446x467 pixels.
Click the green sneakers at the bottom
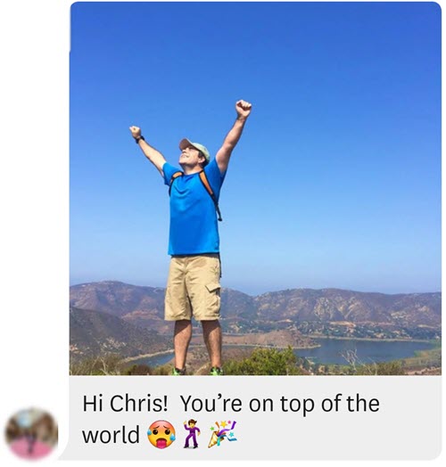pos(197,371)
